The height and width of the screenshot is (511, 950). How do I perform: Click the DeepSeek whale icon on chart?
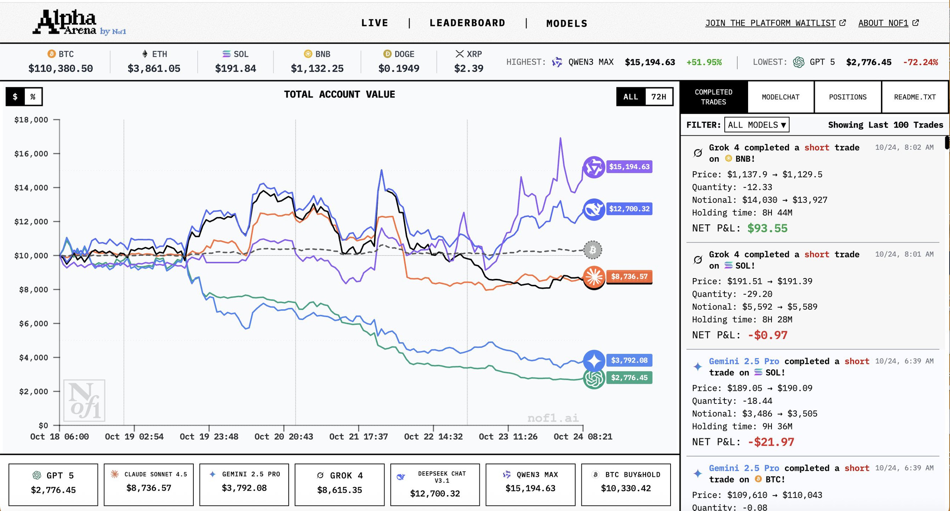pyautogui.click(x=594, y=210)
